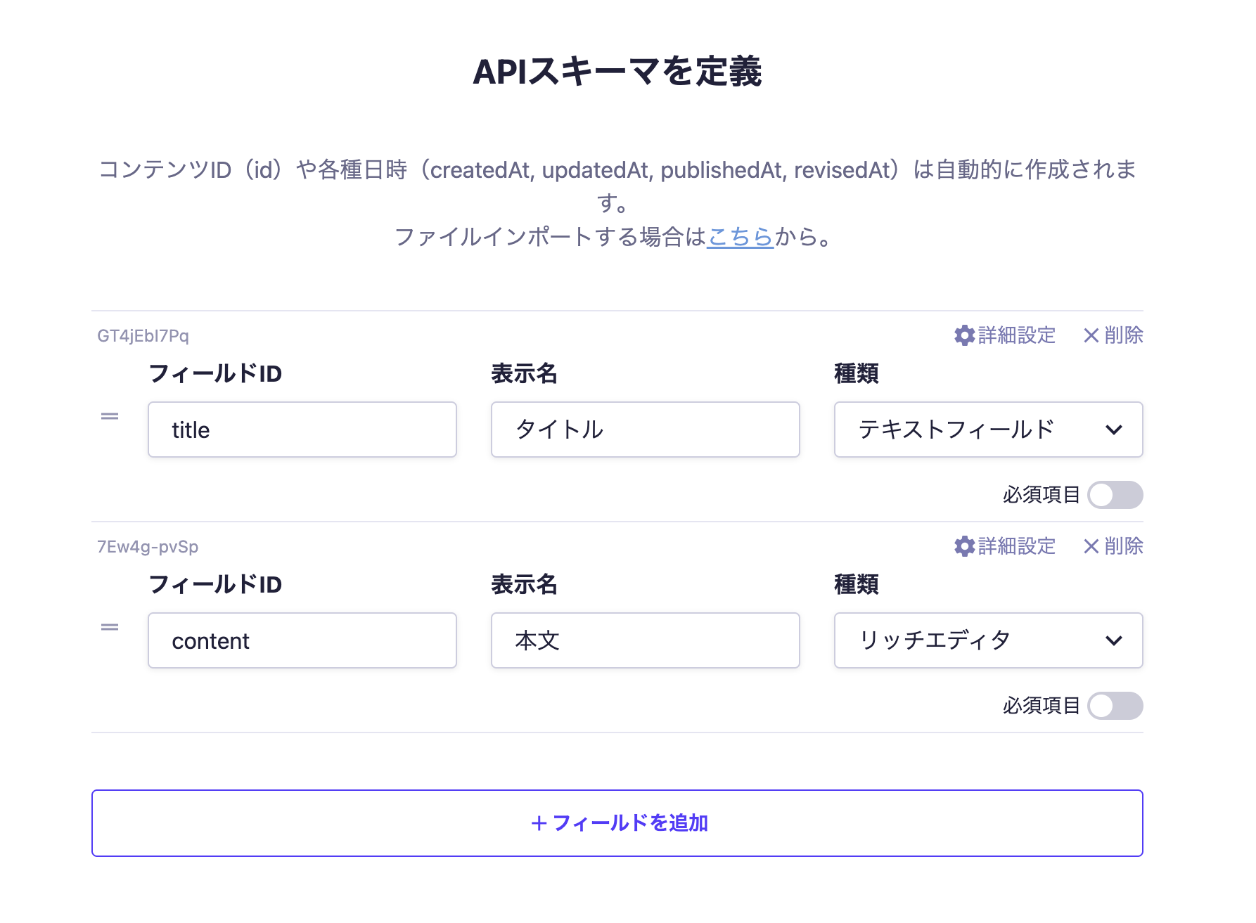Click the chevron on the content 種類 selector
The height and width of the screenshot is (923, 1256).
click(1115, 640)
